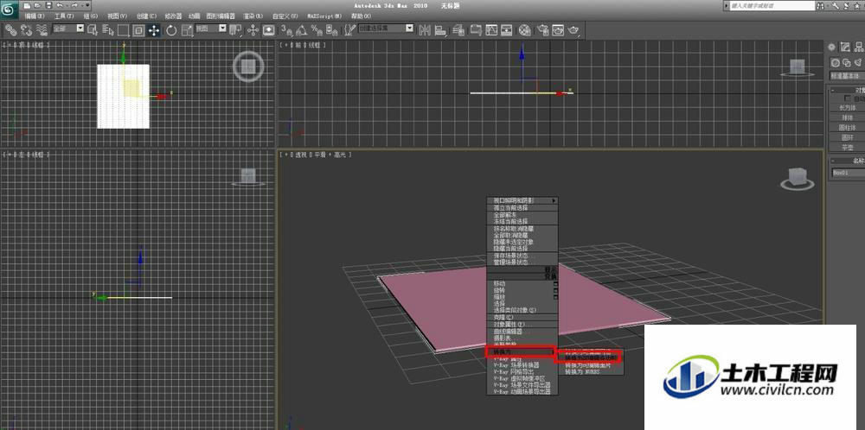Select the Select Object tool
This screenshot has height=430, width=865.
tap(93, 29)
